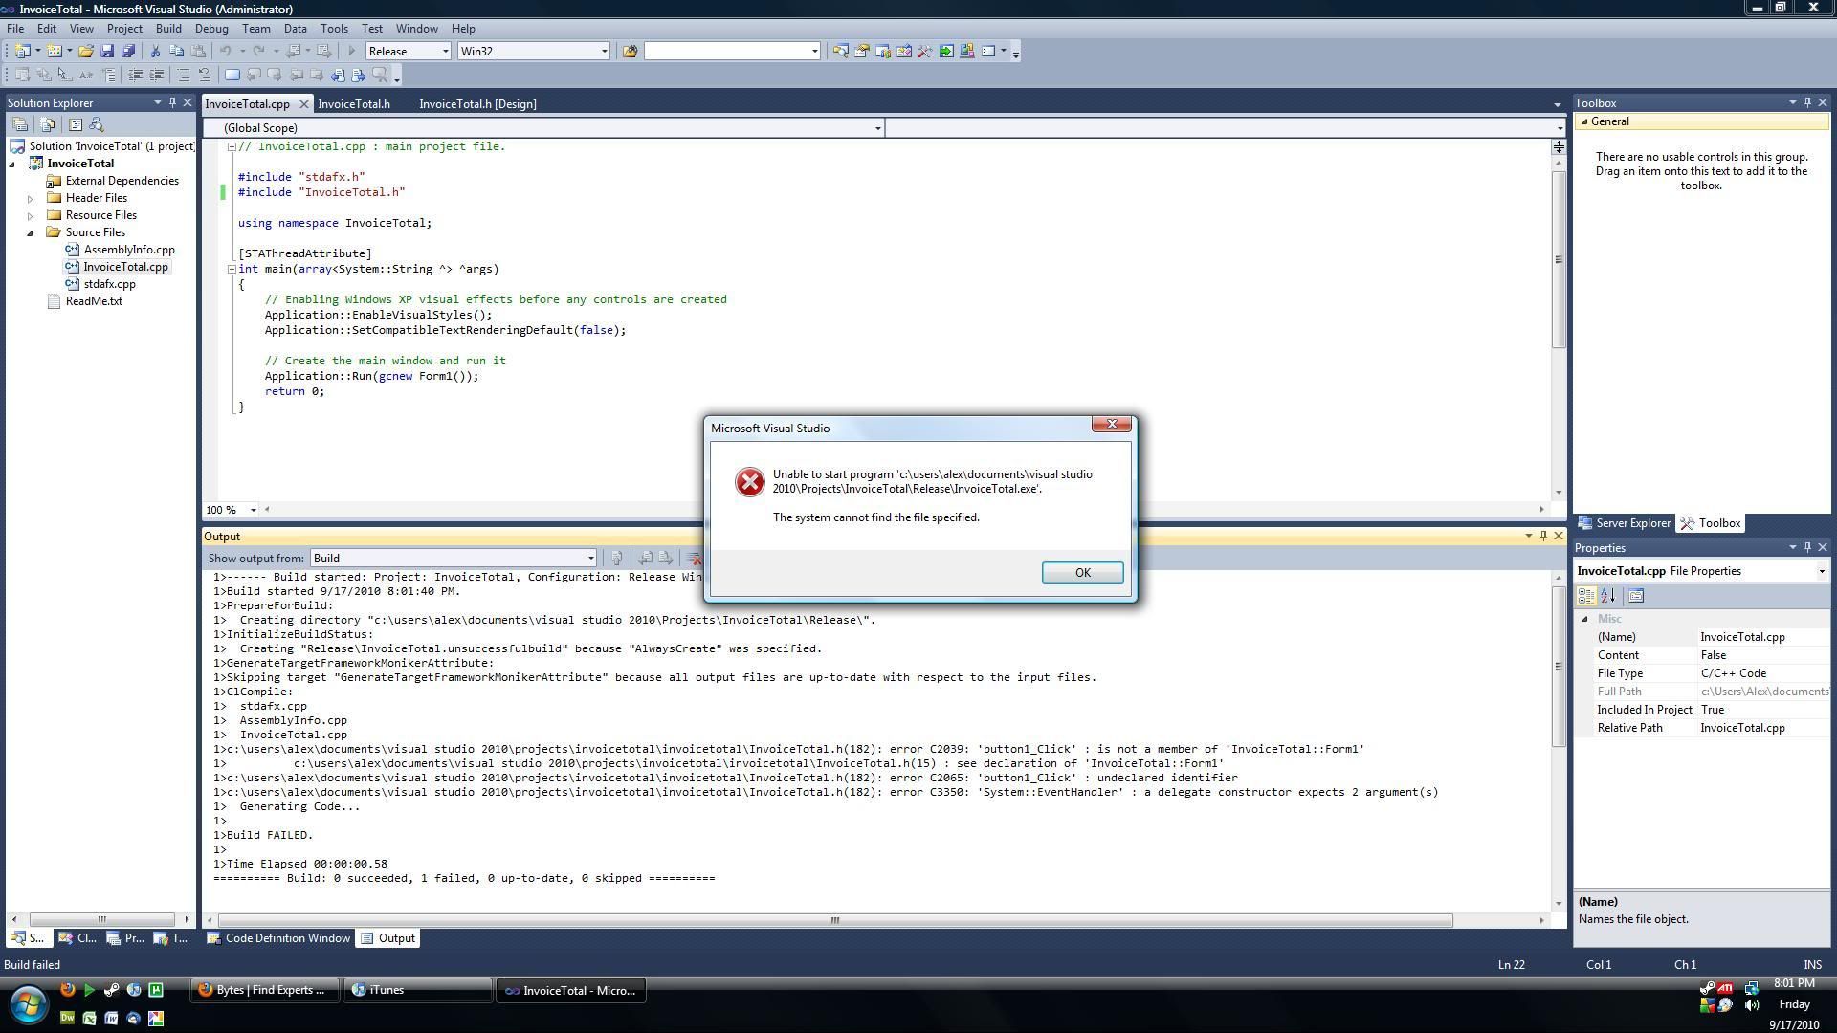Click the Open File folder icon

pos(86,52)
